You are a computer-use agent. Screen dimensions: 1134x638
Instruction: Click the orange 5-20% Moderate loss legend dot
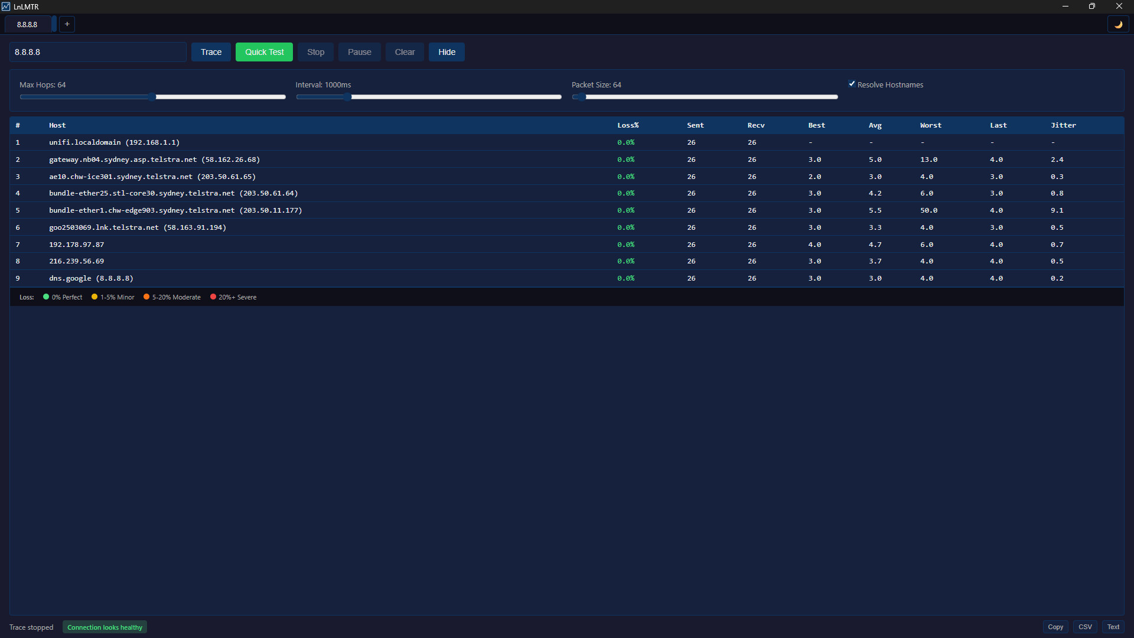coord(147,297)
